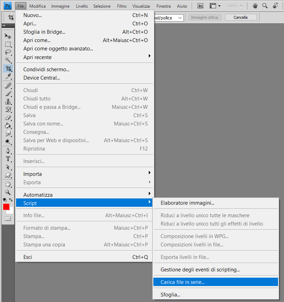Expand the toolbox with double-arrow
This screenshot has width=284, height=302.
(4, 25)
